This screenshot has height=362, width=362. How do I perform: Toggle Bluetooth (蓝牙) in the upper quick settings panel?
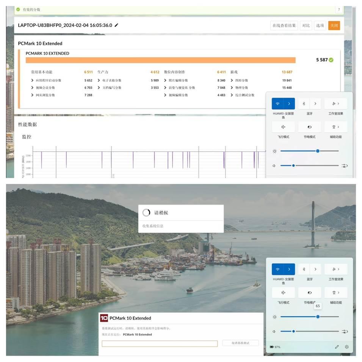coord(304,103)
